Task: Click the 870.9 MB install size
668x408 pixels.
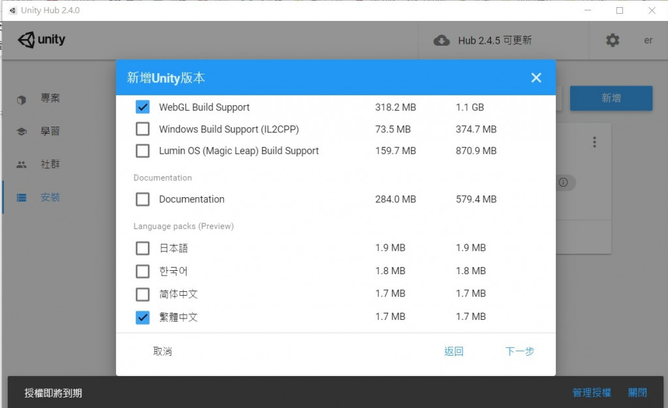Action: (x=476, y=151)
